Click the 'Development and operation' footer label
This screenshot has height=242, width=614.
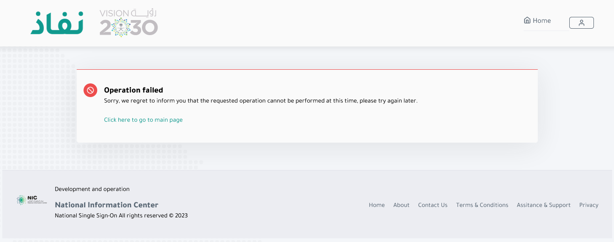point(92,189)
